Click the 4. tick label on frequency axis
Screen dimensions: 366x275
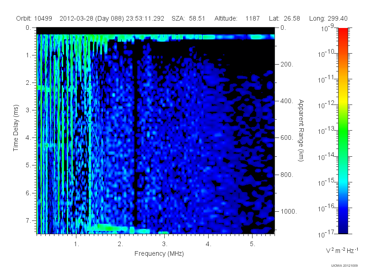[x=209, y=244]
